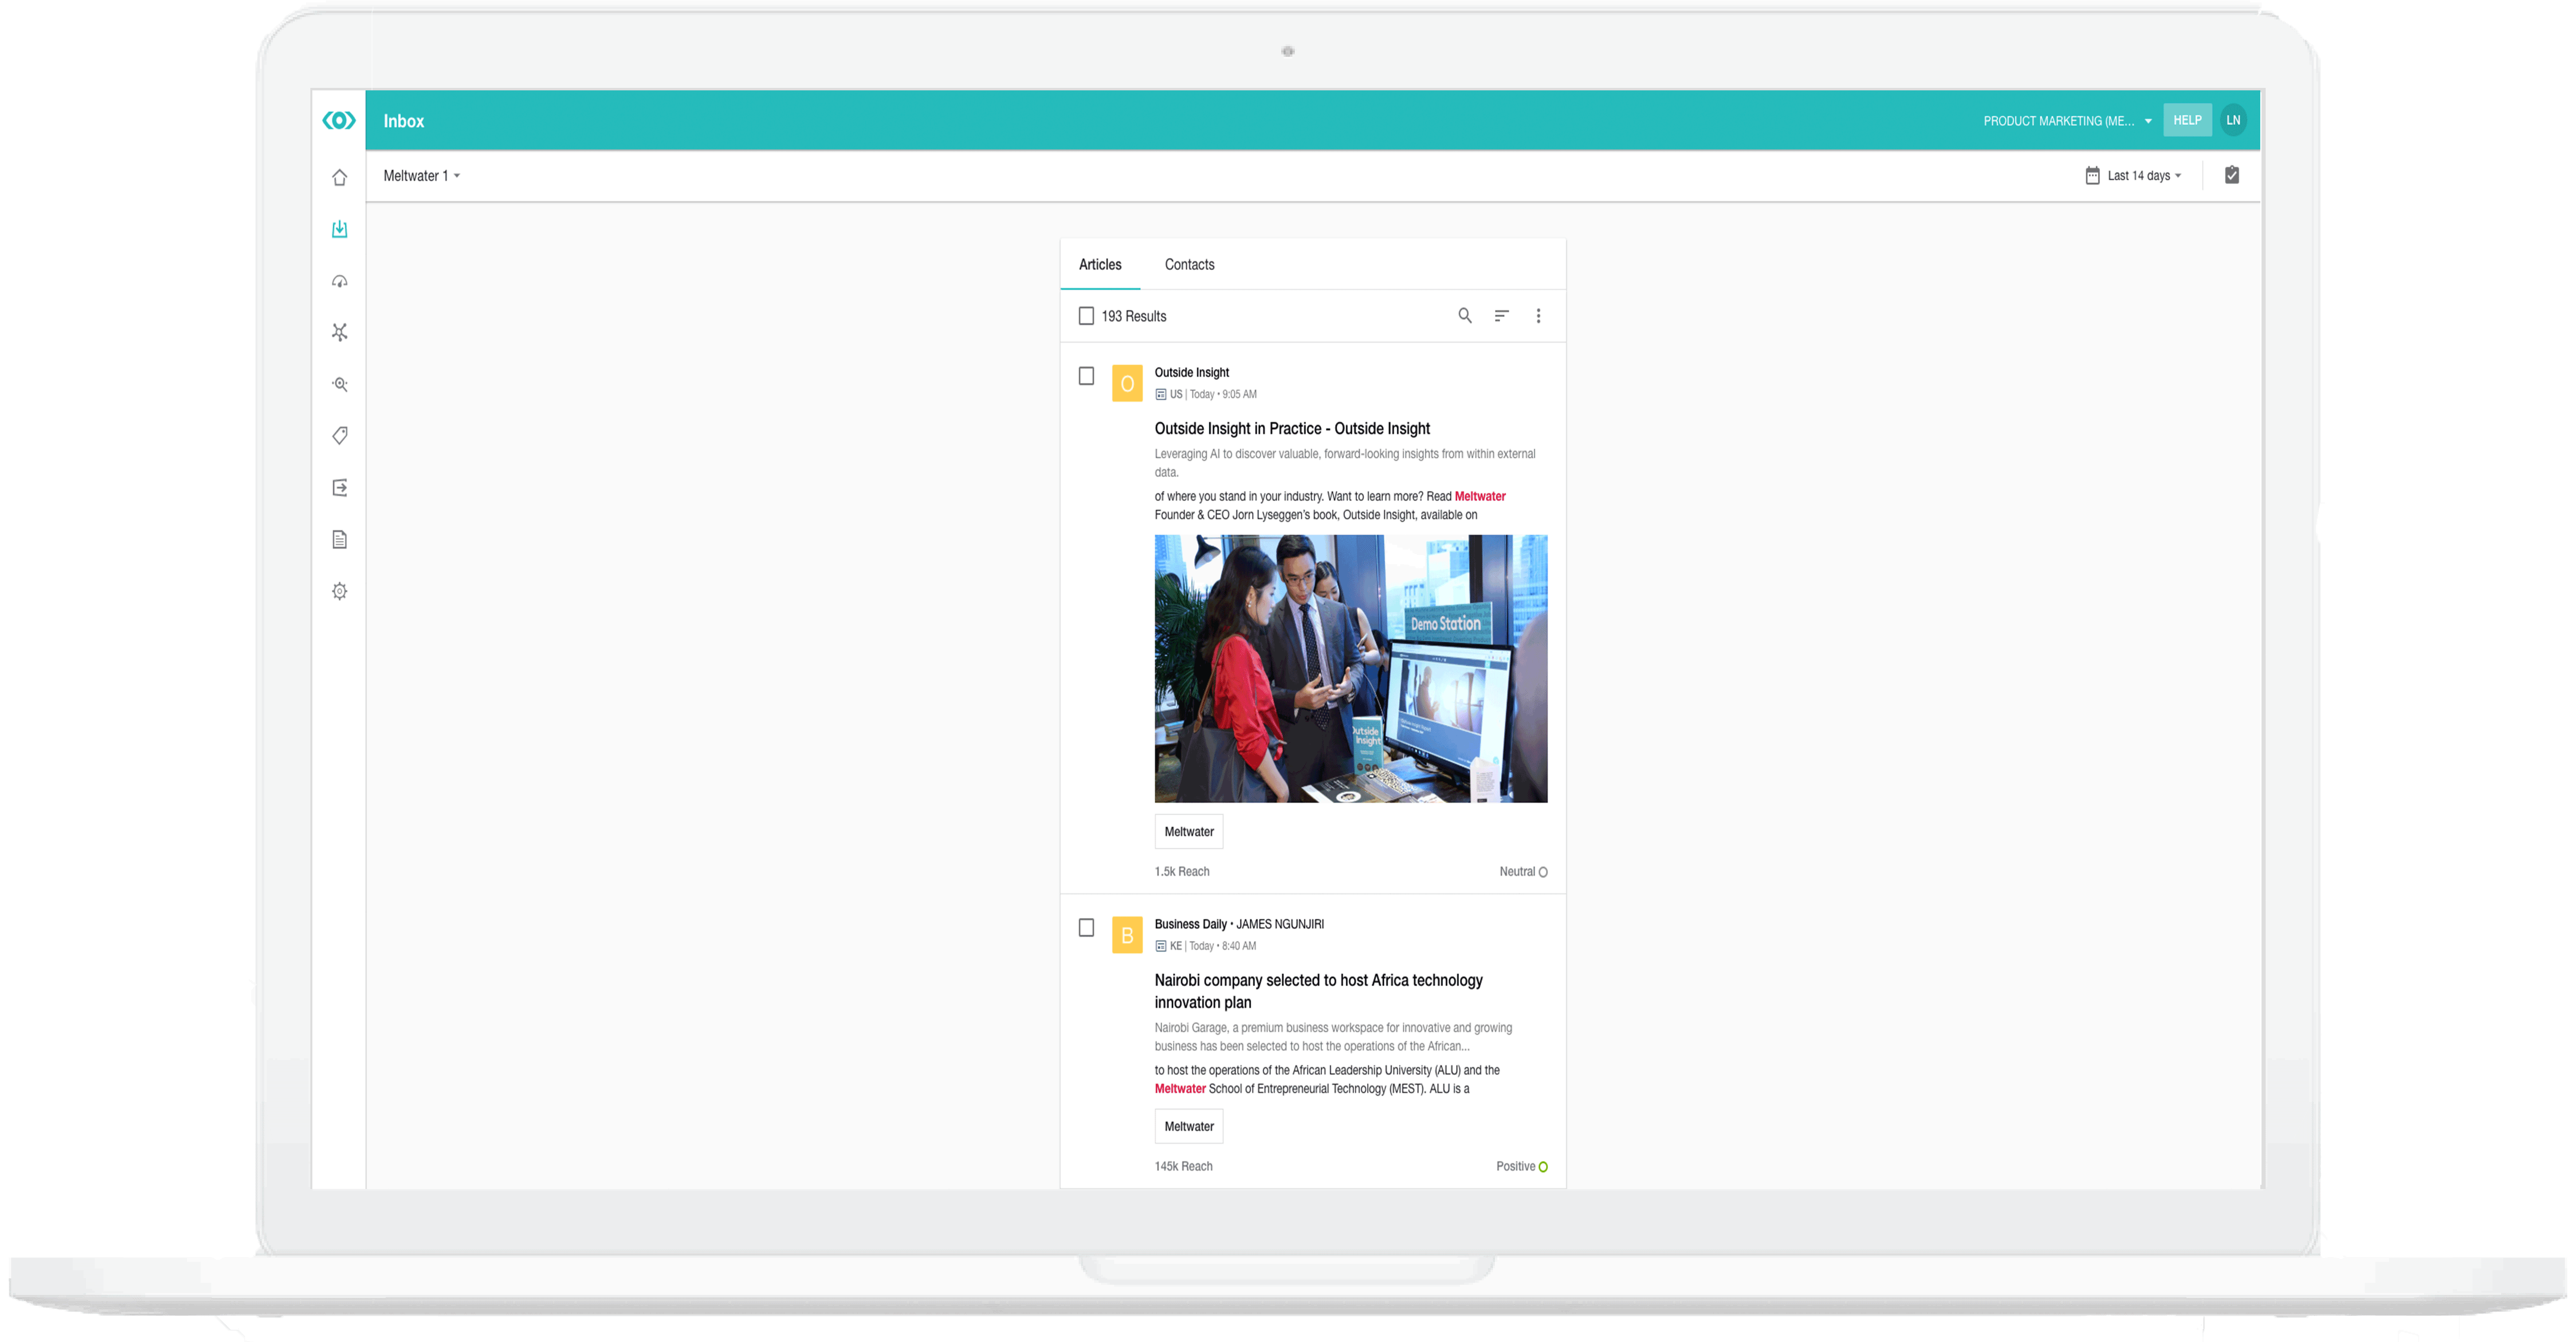
Task: Click the search magnifier in the results toolbar
Action: [1464, 316]
